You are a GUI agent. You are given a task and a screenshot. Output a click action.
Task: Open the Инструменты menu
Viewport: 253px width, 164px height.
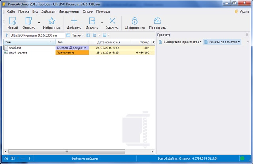click(68, 11)
